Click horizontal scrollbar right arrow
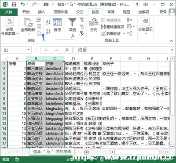Viewport: 176px width, 163px height. [x=168, y=152]
